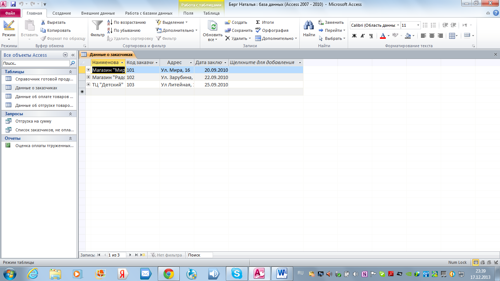The height and width of the screenshot is (281, 500).
Task: Click Копировать in the clipboard group
Action: pos(56,30)
